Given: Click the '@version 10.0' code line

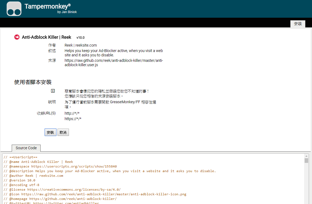Looking at the screenshot, I should click(19, 180).
